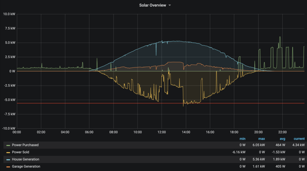Click the 20:00 x-axis time label

(258, 132)
